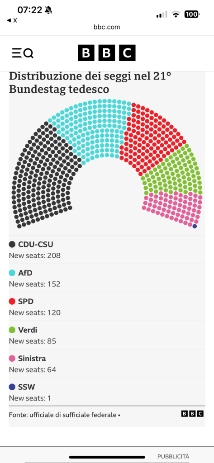Select the CDU-CSU dark legend dot

pos(12,244)
